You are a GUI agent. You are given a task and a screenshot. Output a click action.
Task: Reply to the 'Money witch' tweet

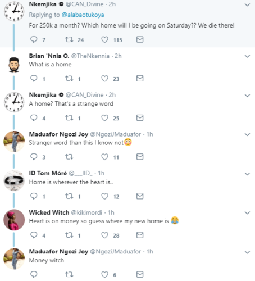(x=34, y=274)
